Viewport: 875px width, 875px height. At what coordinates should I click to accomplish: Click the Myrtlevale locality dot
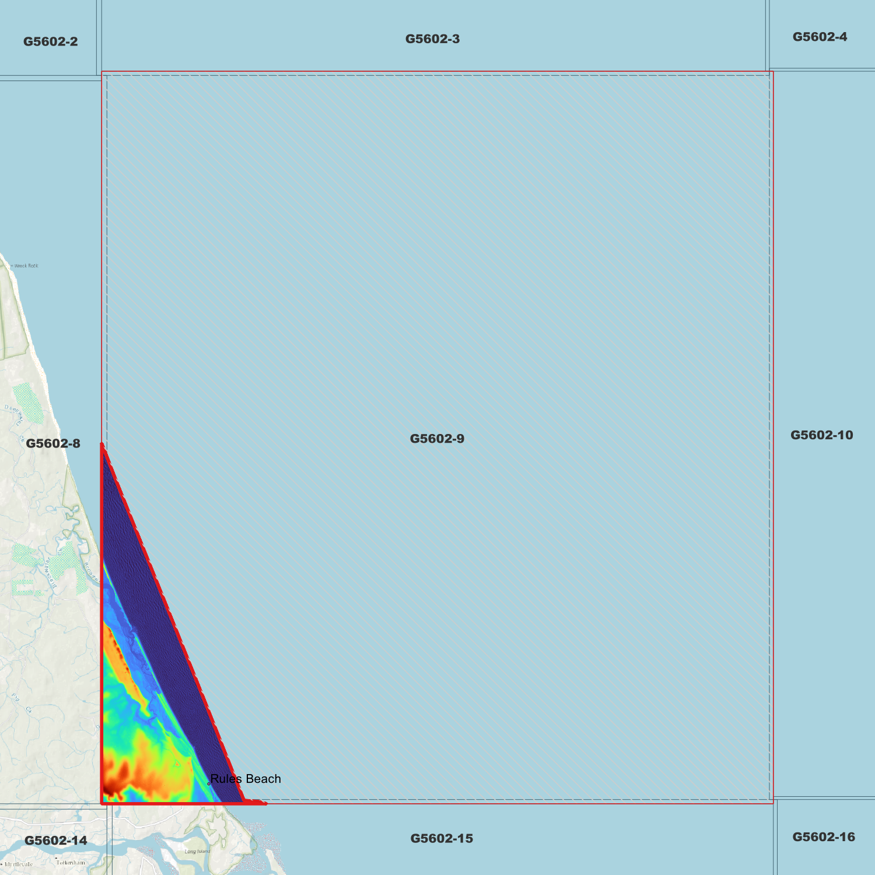tap(3, 863)
